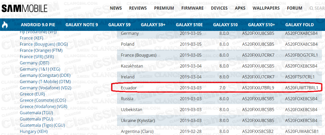The image size is (325, 135).
Task: Select the Galaxy Note 9 tab
Action: (82, 25)
